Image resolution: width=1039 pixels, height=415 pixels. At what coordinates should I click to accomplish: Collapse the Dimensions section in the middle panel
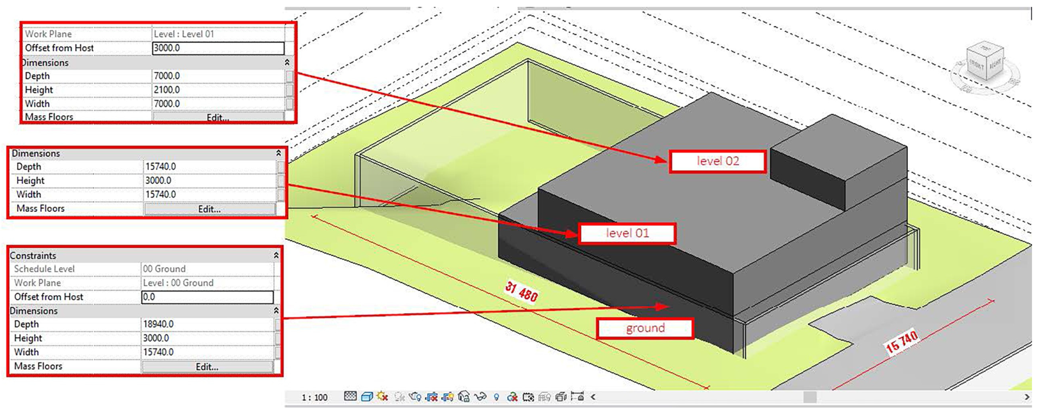pos(278,153)
